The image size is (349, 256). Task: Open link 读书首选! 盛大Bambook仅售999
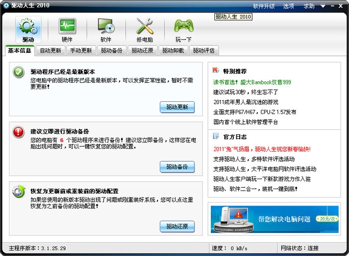coord(252,82)
